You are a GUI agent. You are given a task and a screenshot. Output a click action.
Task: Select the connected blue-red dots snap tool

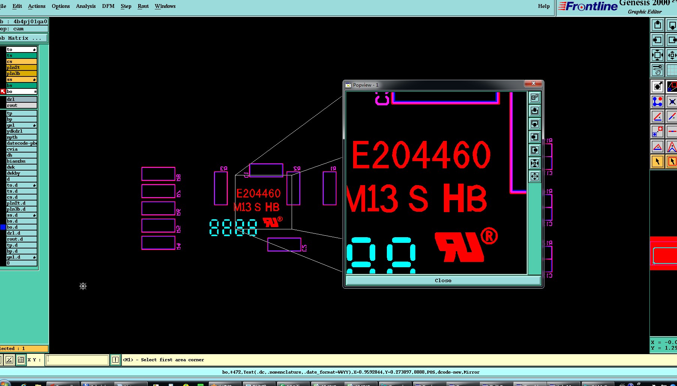pyautogui.click(x=658, y=102)
